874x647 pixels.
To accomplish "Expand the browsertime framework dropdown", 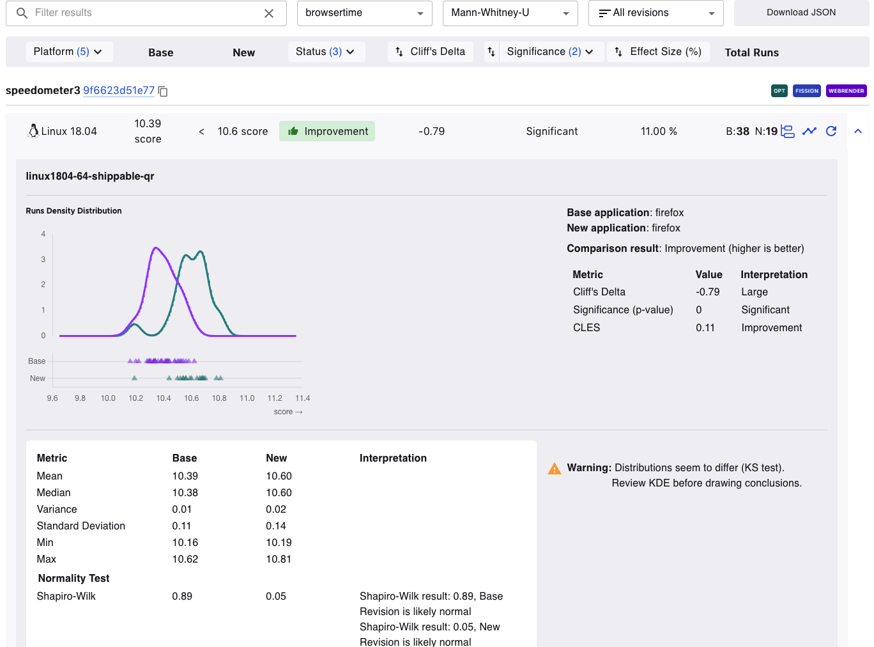I will (x=364, y=13).
